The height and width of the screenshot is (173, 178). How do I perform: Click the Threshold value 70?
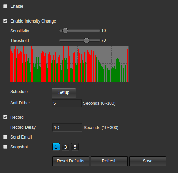(104, 40)
